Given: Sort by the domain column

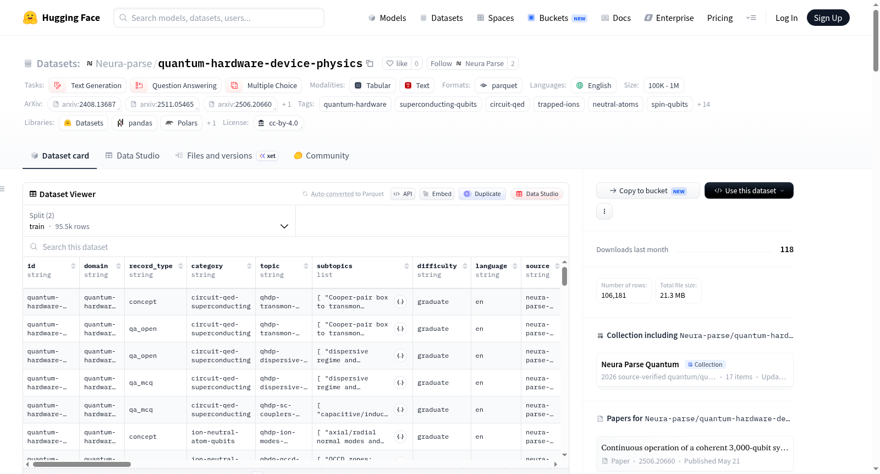Looking at the screenshot, I should pyautogui.click(x=118, y=266).
